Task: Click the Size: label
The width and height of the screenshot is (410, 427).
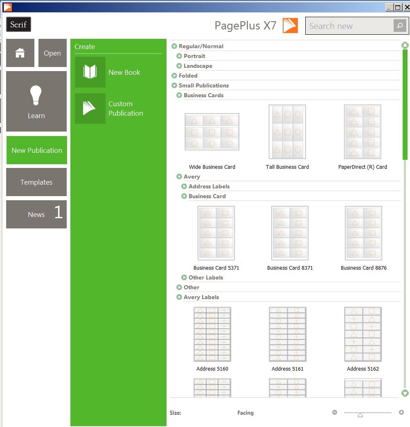Action: point(176,413)
